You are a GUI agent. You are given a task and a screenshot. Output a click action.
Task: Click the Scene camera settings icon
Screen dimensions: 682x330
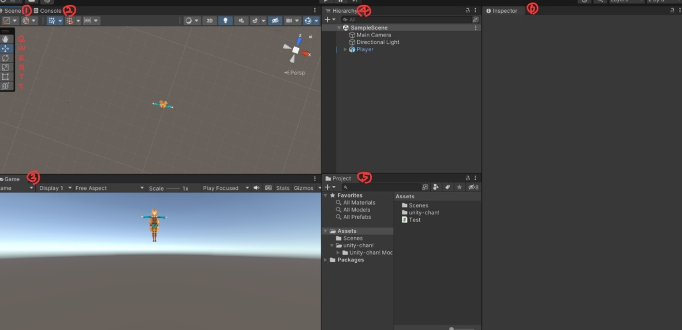[x=290, y=21]
